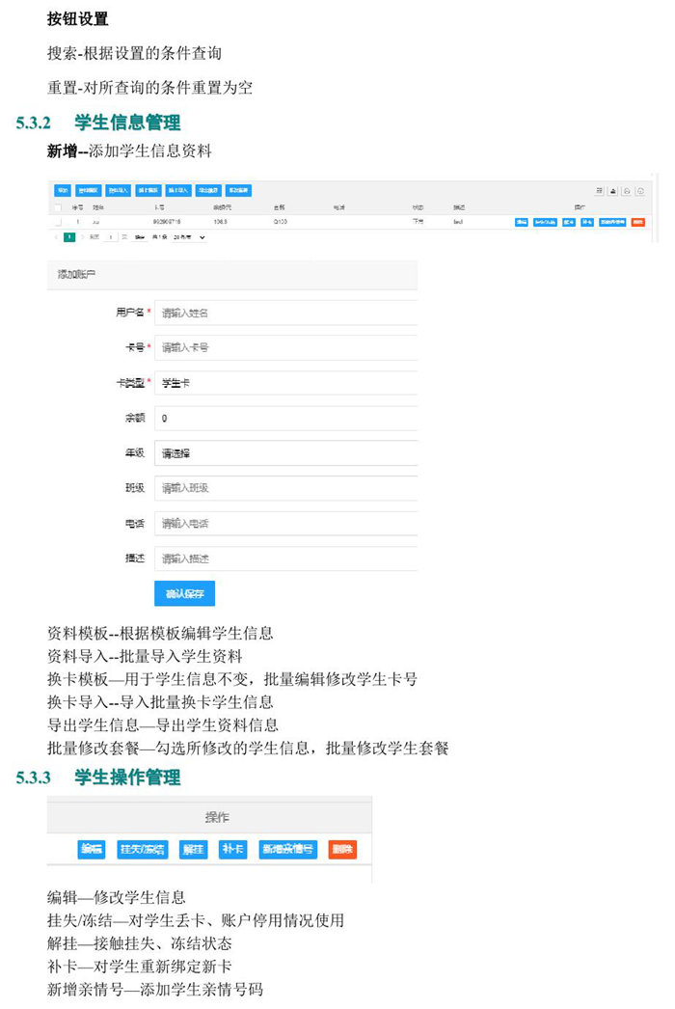The height and width of the screenshot is (1009, 675).
Task: Click the export icon in the table toolbar
Action: (613, 191)
